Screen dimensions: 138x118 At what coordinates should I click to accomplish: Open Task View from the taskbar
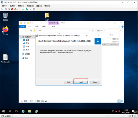[x=16, y=111]
